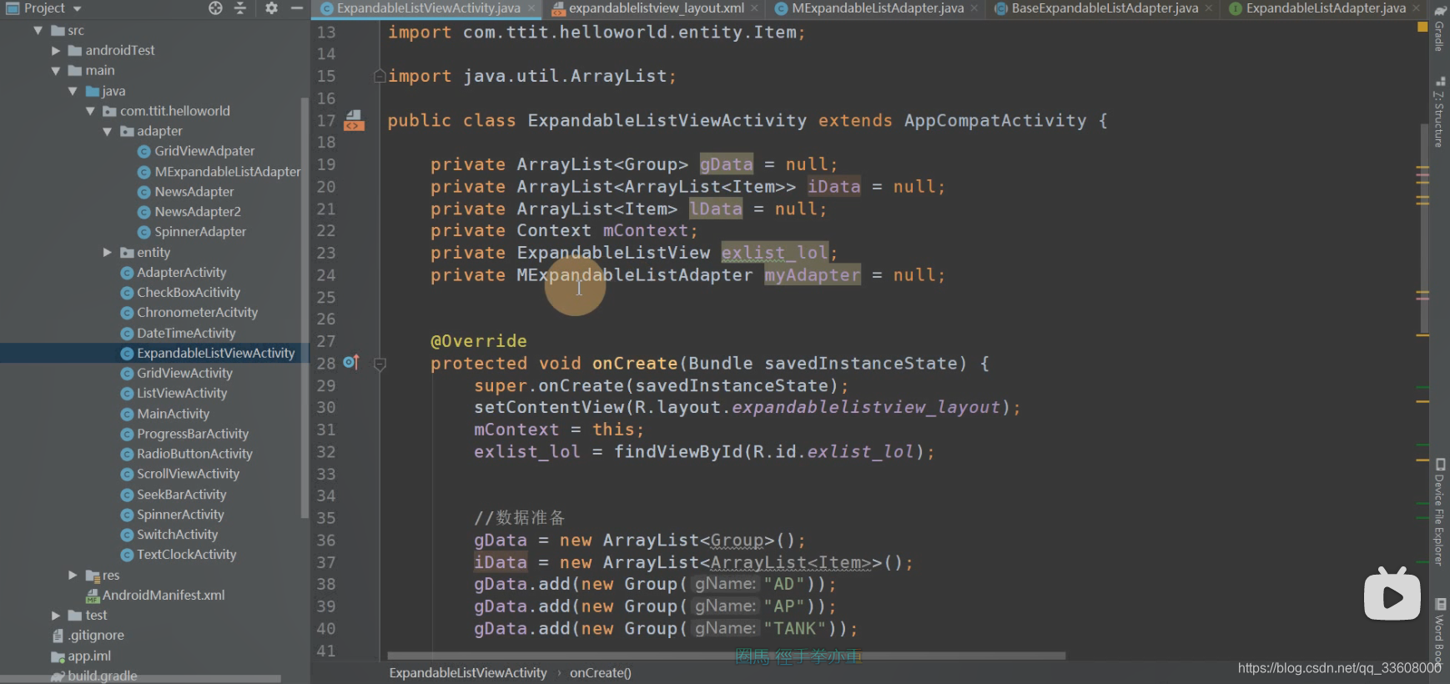Viewport: 1450px width, 684px height.
Task: Click the collapse all icon in Project panel
Action: point(240,8)
